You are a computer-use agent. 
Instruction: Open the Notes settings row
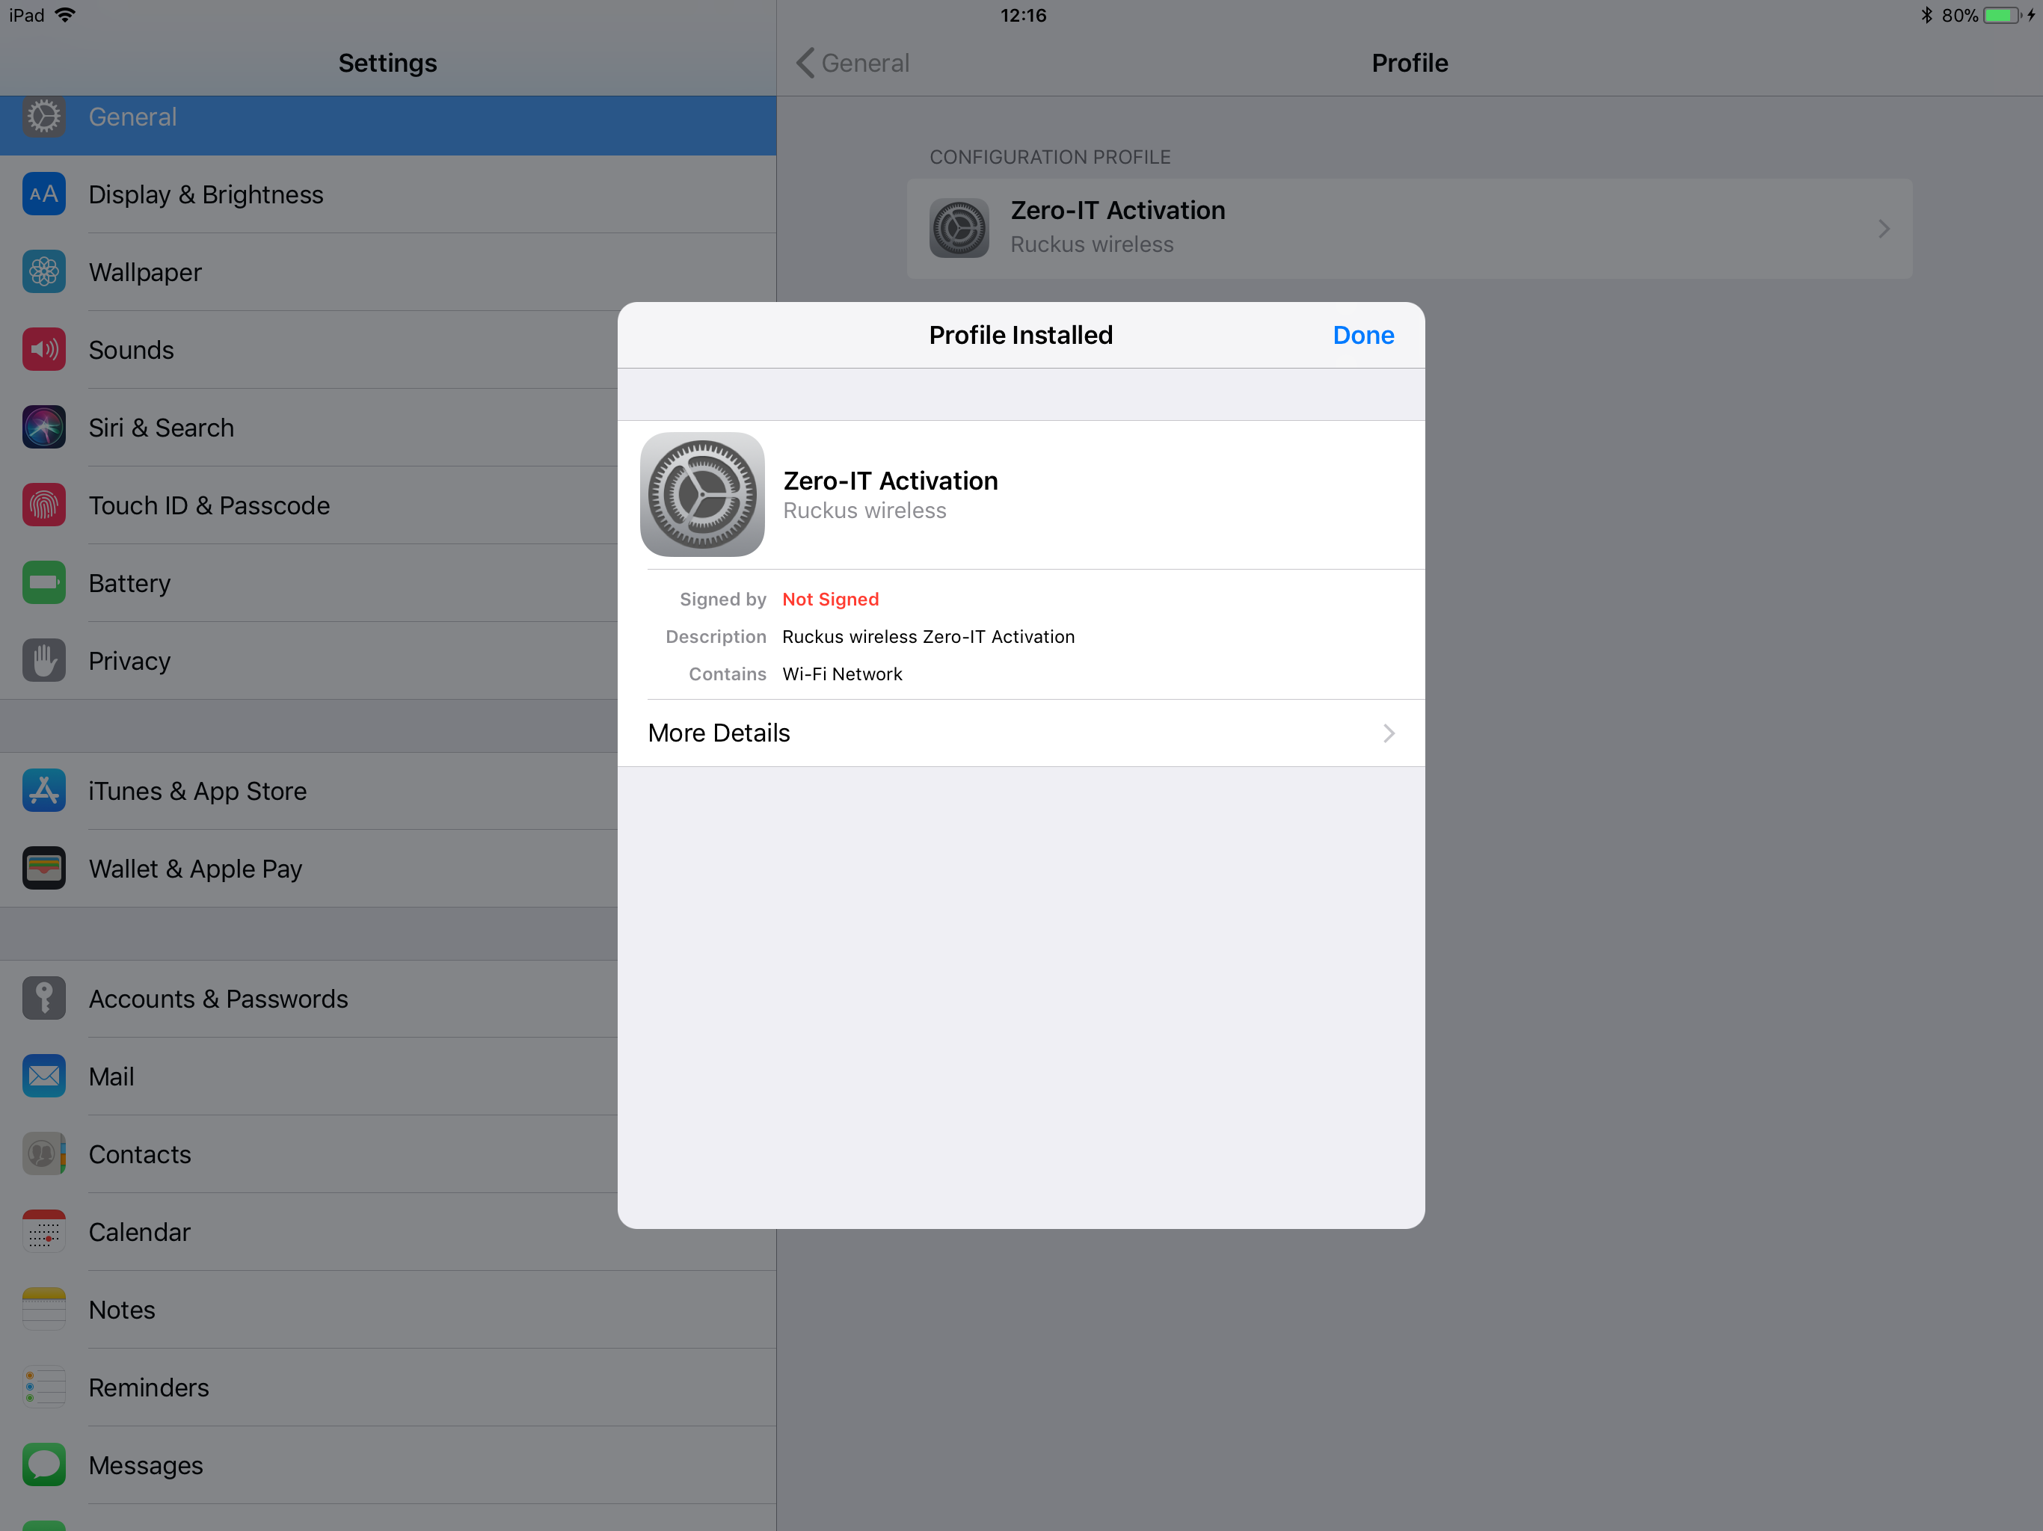122,1310
